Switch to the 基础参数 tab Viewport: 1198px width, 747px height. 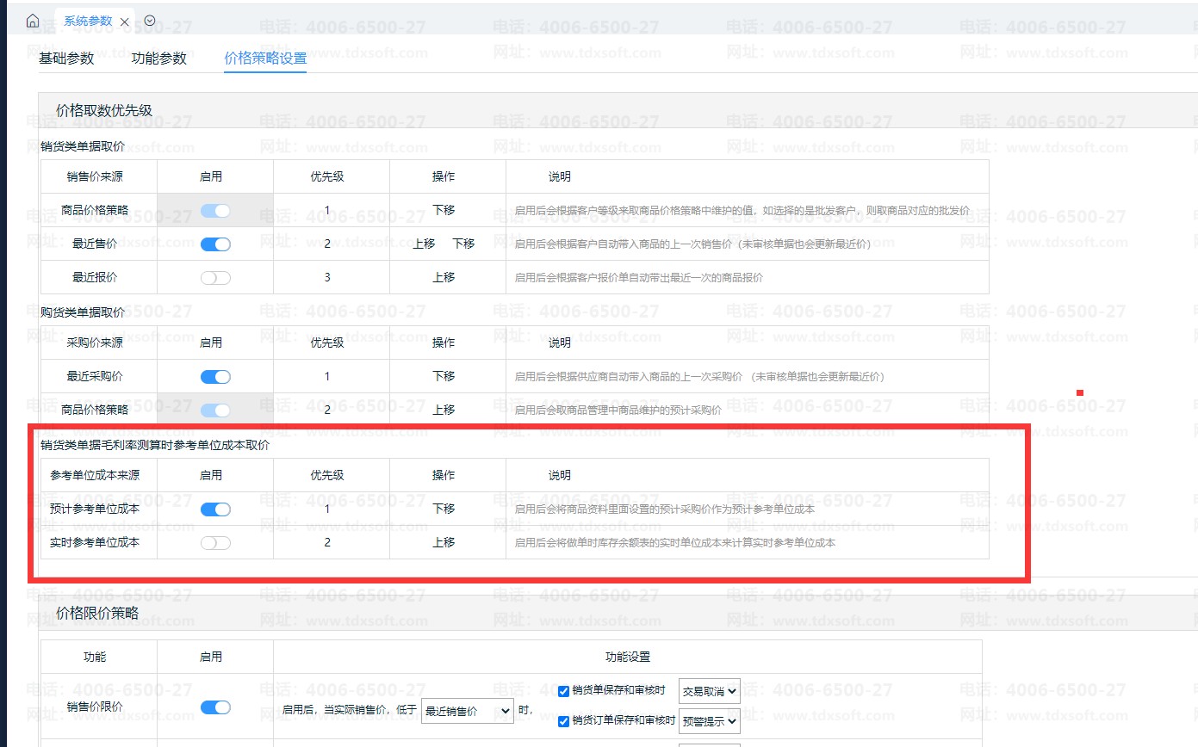pos(66,59)
